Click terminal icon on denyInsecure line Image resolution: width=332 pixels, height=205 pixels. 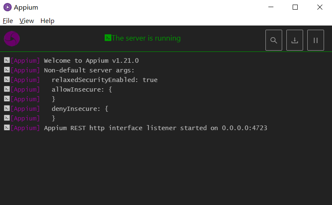(x=7, y=108)
